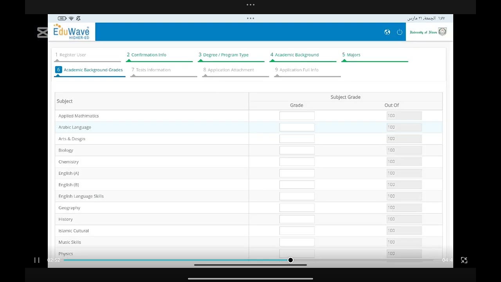Image resolution: width=501 pixels, height=282 pixels.
Task: Click the Islamic Cultural grade field
Action: (297, 230)
